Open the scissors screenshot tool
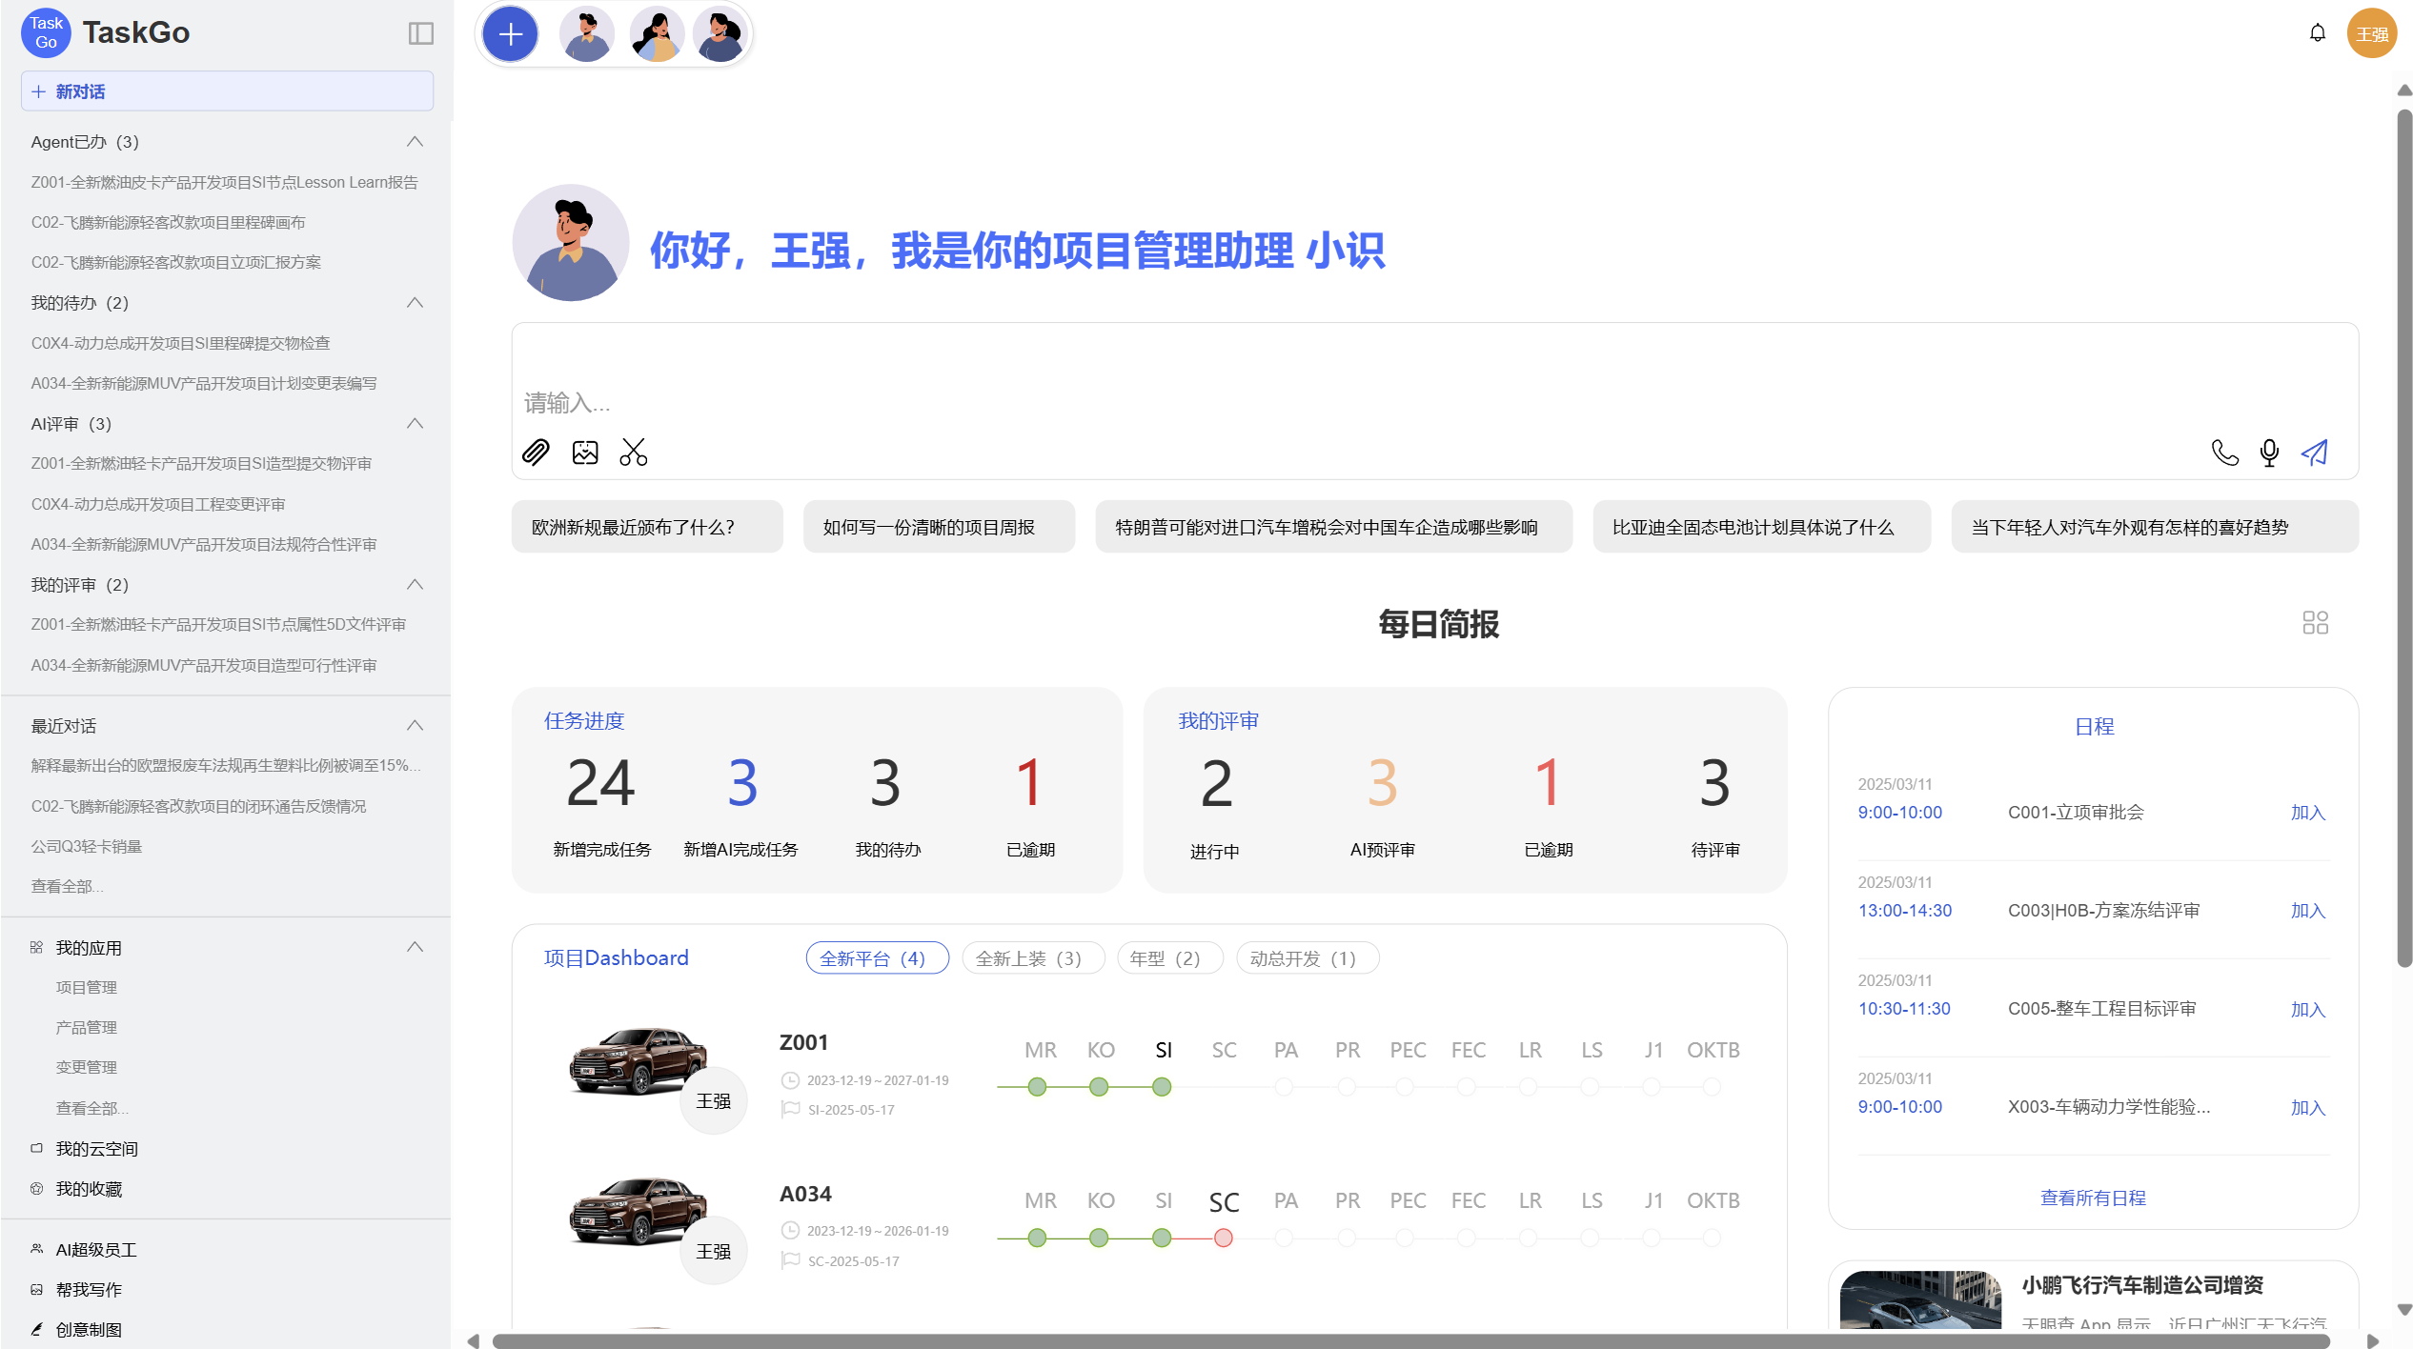Viewport: 2413px width, 1349px height. [x=633, y=453]
